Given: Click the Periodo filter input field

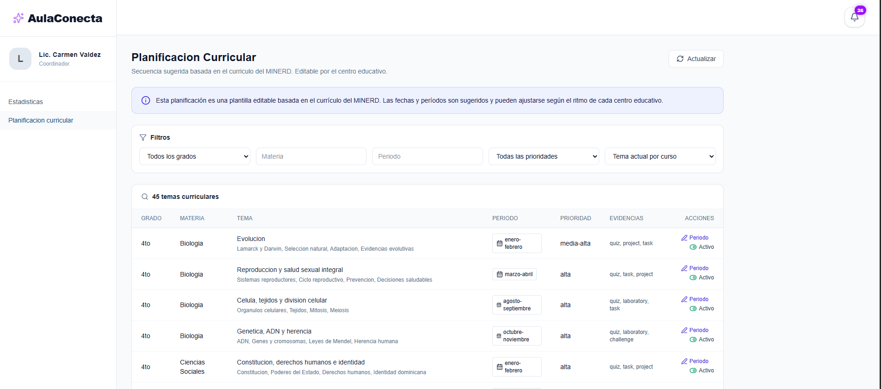Looking at the screenshot, I should [x=428, y=156].
